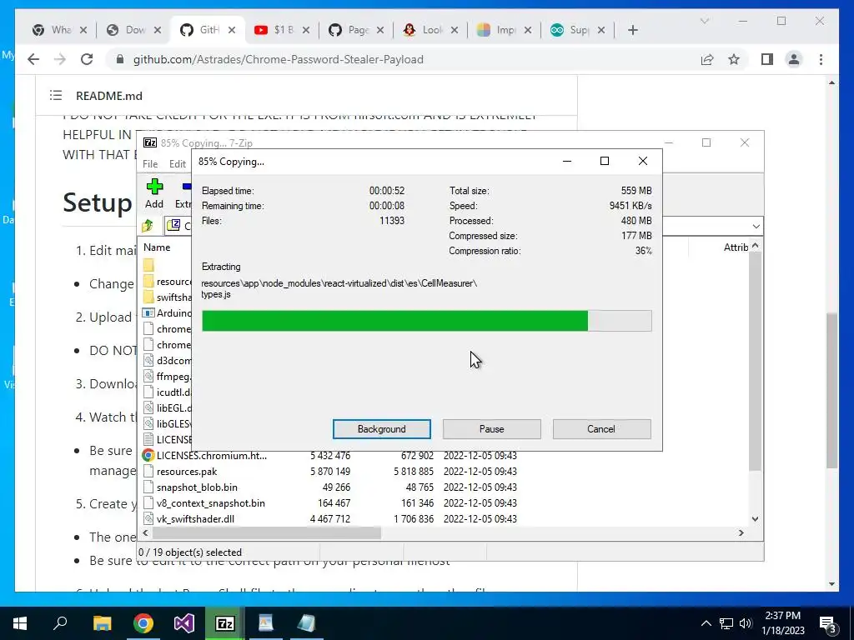Open the volume speaker tray icon

(x=746, y=623)
